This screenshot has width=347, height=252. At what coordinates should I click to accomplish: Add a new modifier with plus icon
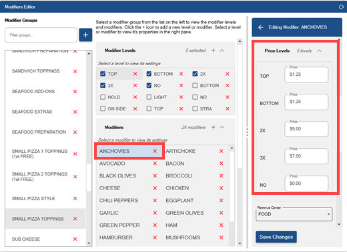213,127
